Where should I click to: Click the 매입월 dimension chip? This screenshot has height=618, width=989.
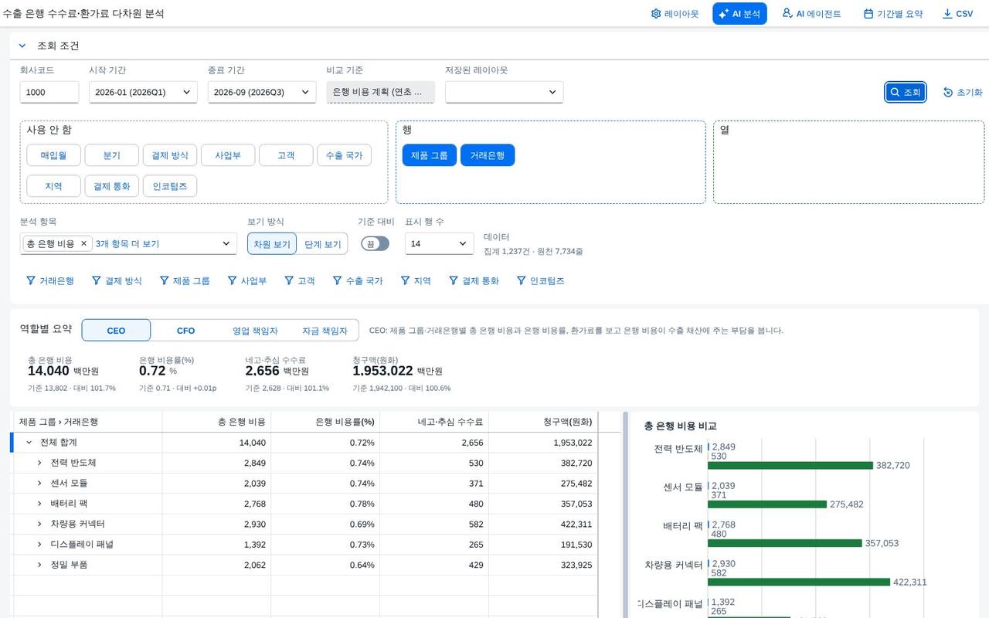[53, 155]
